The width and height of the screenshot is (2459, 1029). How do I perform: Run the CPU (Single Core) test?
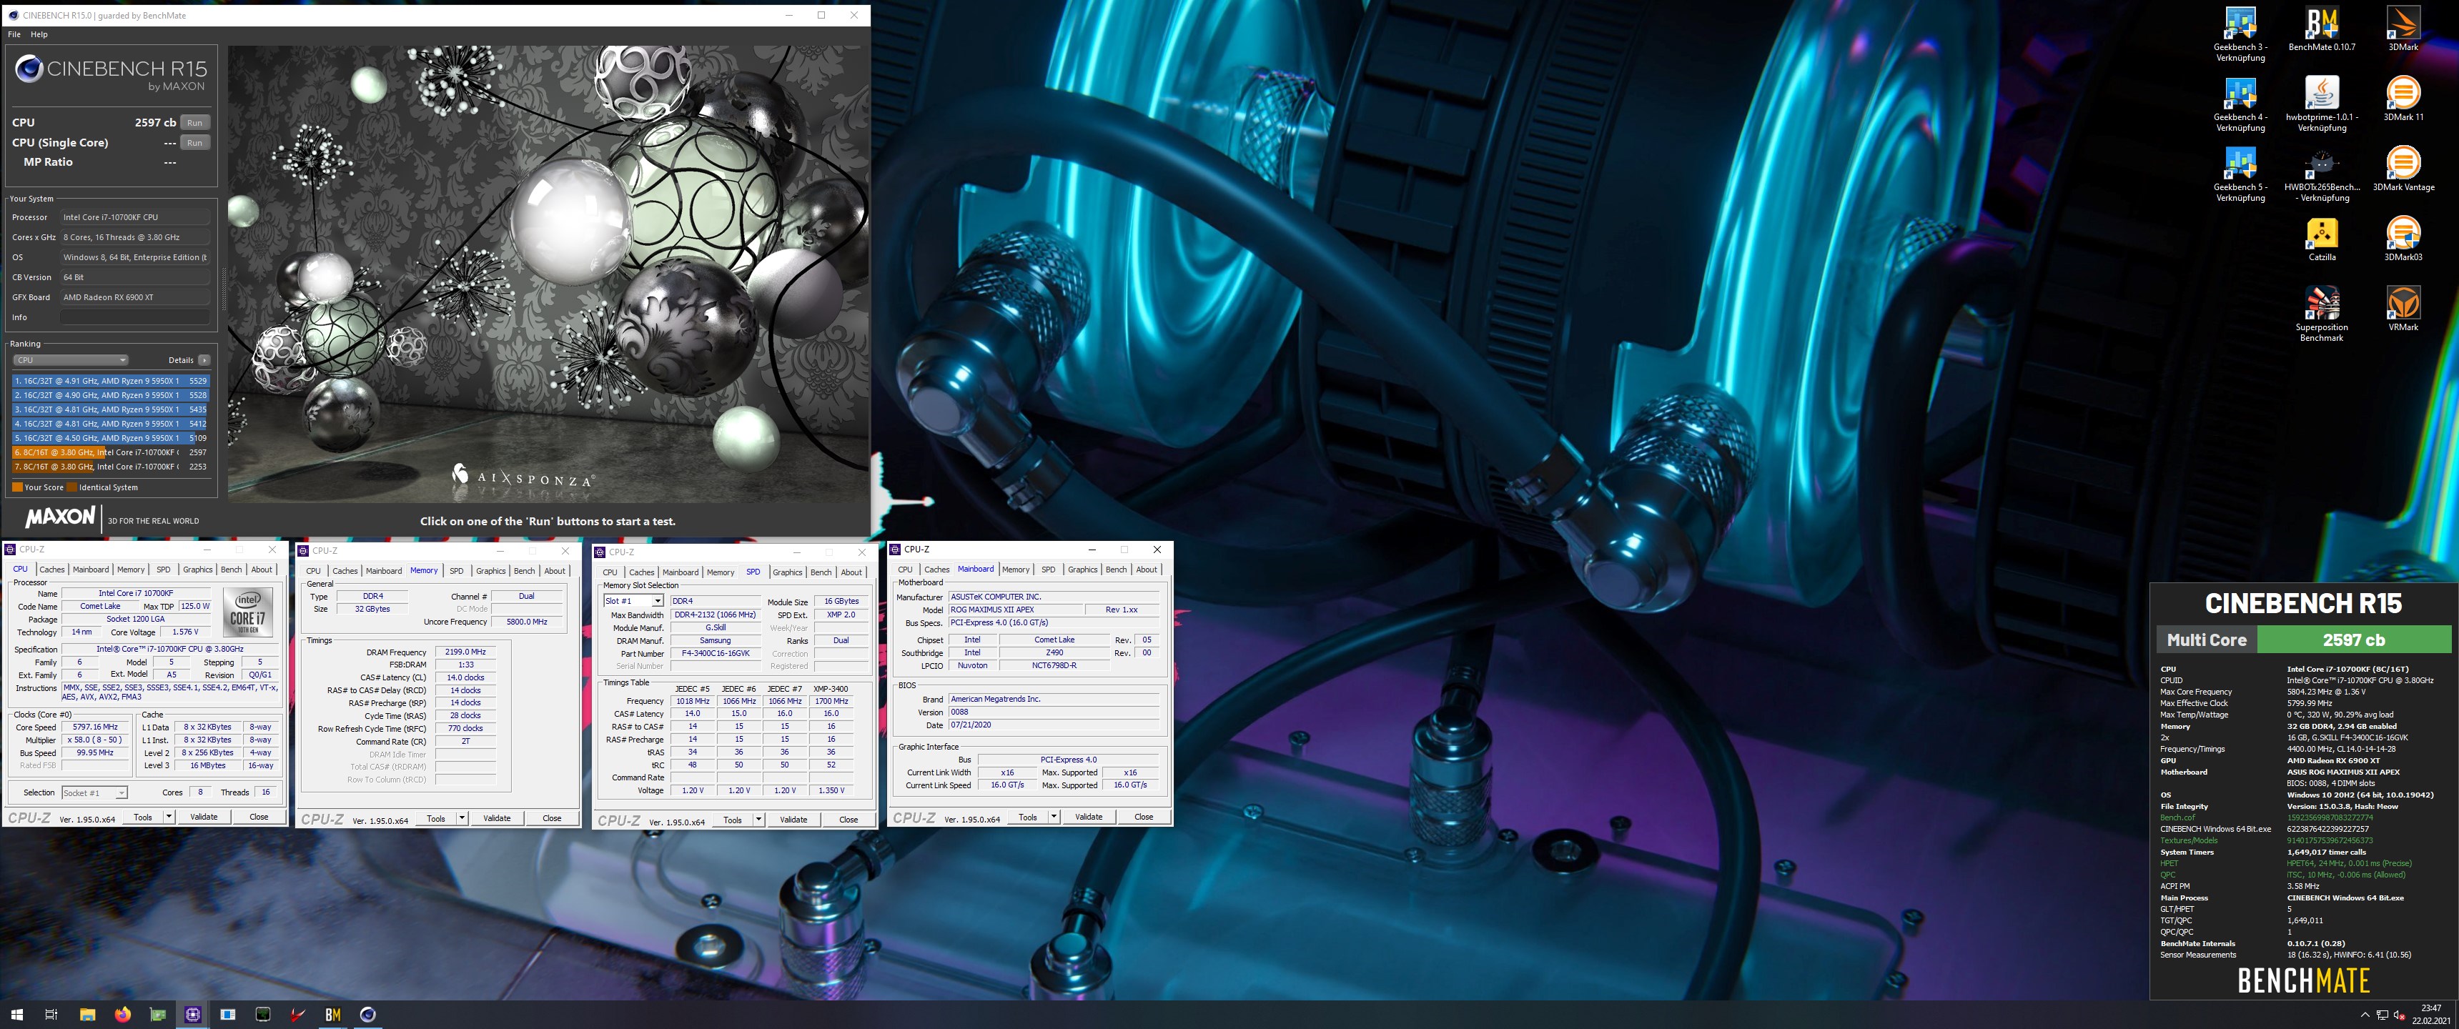click(x=194, y=142)
